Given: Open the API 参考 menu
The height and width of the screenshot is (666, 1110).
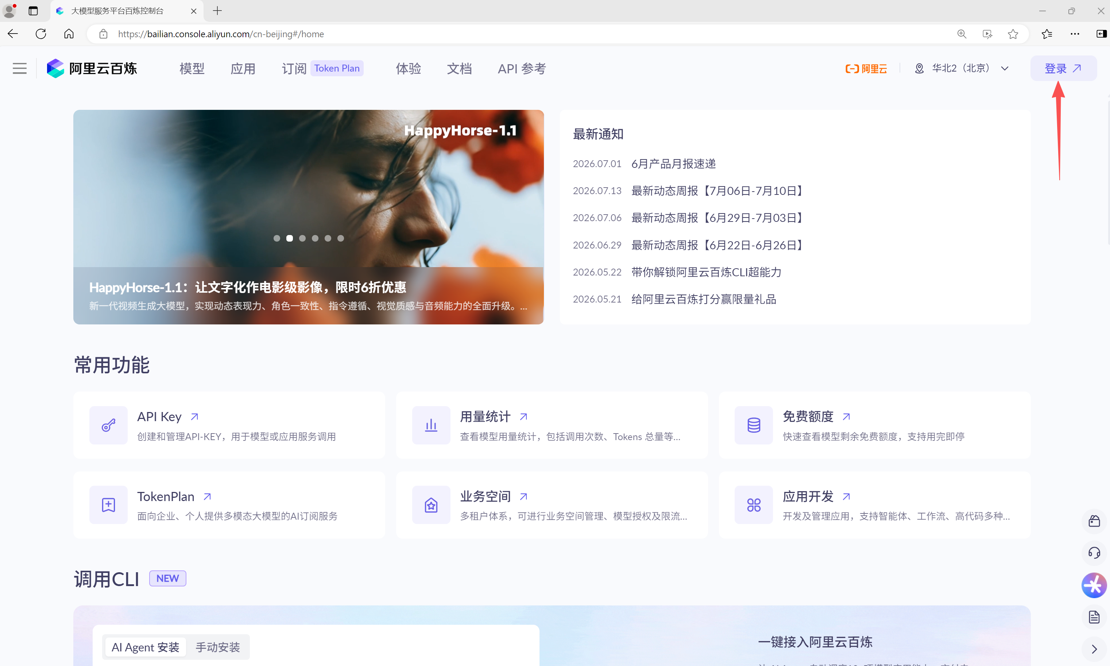Looking at the screenshot, I should 522,68.
